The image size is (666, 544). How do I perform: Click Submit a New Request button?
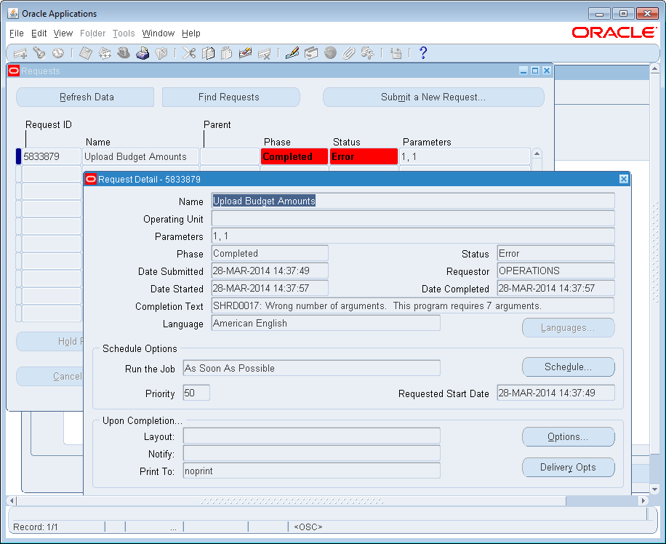point(433,97)
